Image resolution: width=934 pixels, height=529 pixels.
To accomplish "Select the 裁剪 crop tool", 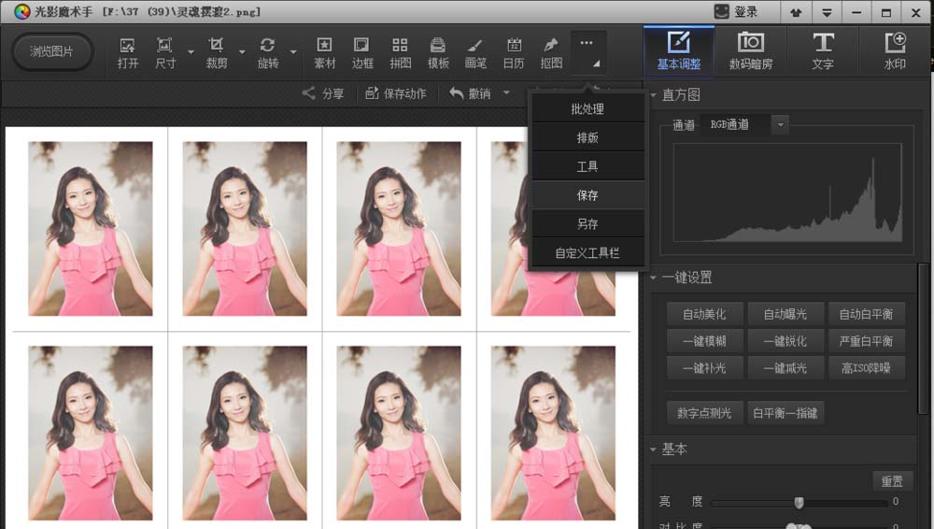I will 217,52.
